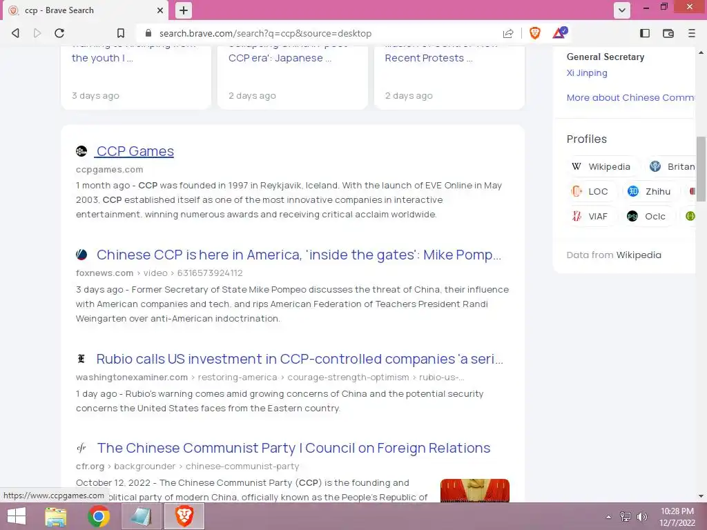Open the volume speaker tray icon
The width and height of the screenshot is (707, 530).
pos(641,517)
